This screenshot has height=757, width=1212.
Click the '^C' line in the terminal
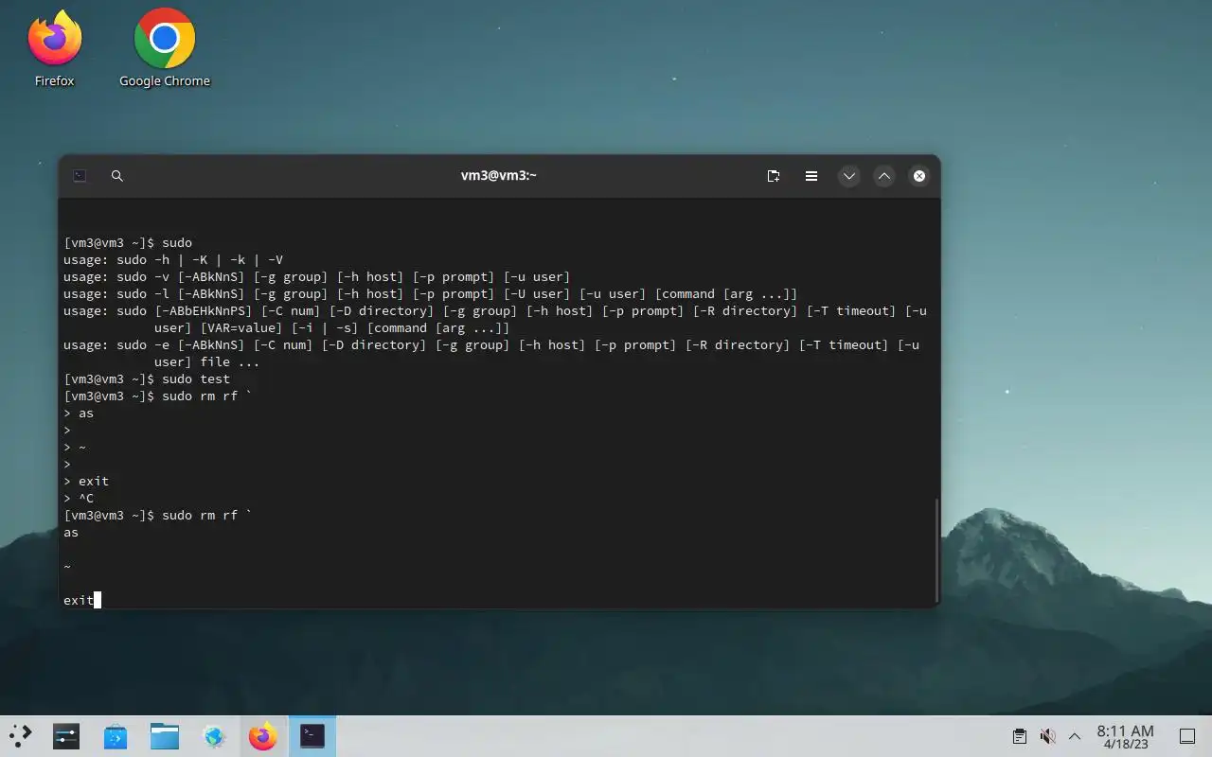point(79,499)
